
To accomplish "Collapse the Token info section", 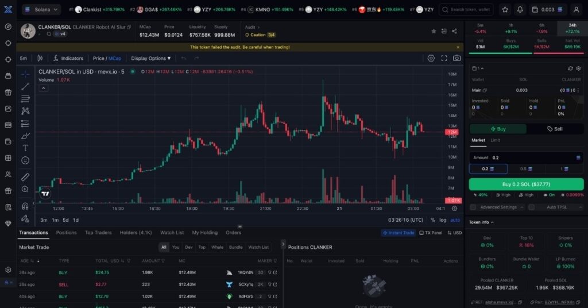I will point(481,222).
